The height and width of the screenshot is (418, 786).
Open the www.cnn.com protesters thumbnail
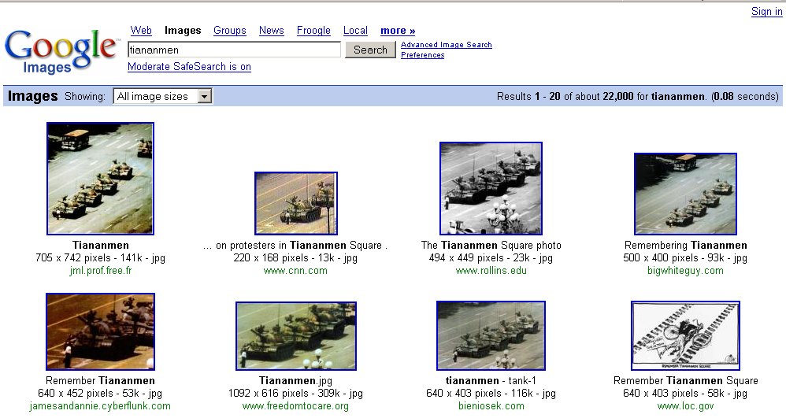click(x=296, y=203)
